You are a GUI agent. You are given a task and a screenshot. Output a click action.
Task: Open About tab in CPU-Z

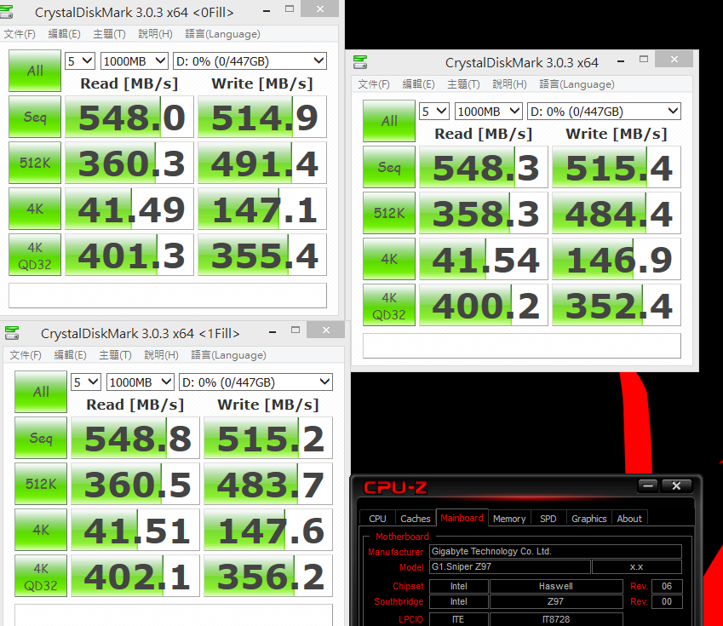pos(629,519)
